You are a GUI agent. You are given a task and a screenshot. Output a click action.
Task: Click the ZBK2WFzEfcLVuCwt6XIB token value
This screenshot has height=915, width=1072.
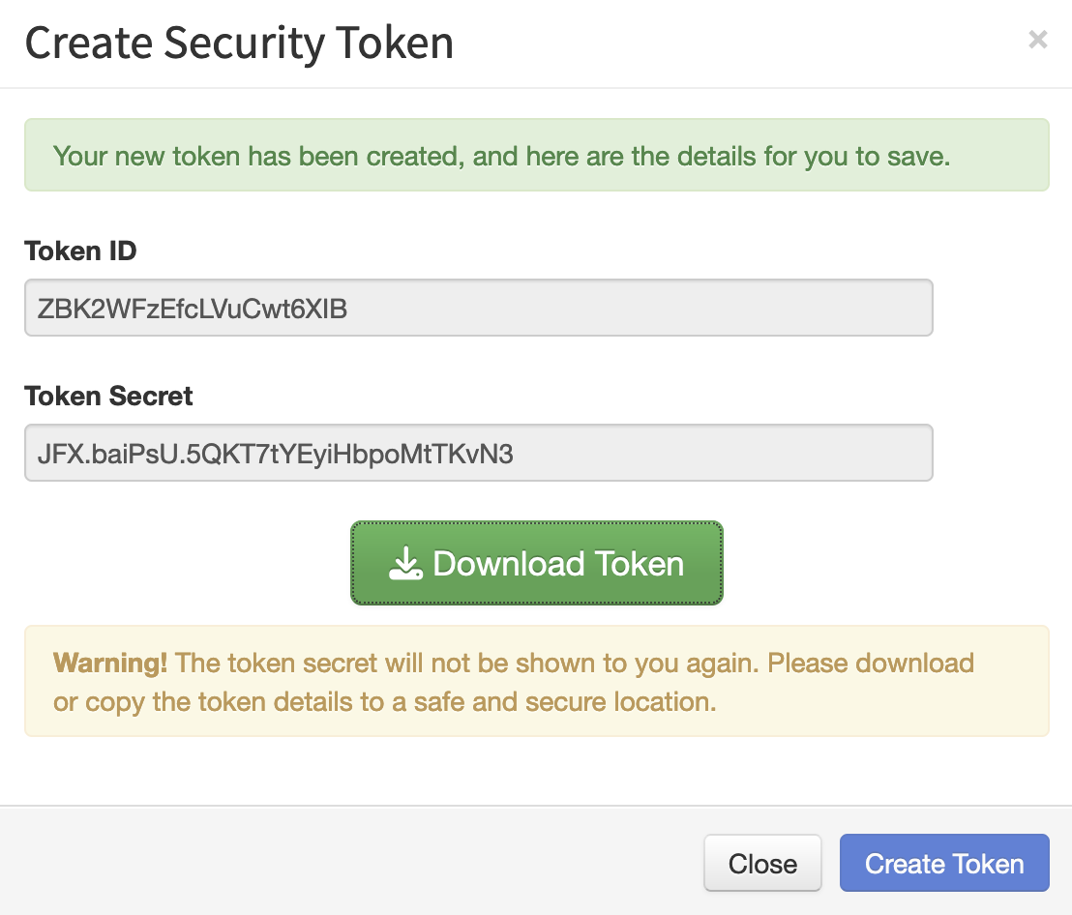point(193,309)
